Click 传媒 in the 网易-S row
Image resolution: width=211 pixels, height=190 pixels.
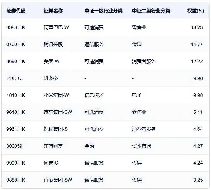pos(137,163)
